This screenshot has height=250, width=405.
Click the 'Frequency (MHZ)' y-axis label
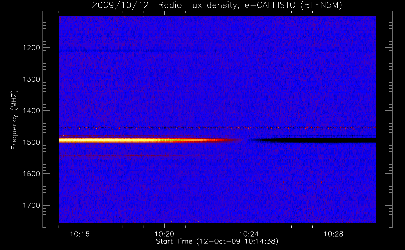tap(14, 120)
